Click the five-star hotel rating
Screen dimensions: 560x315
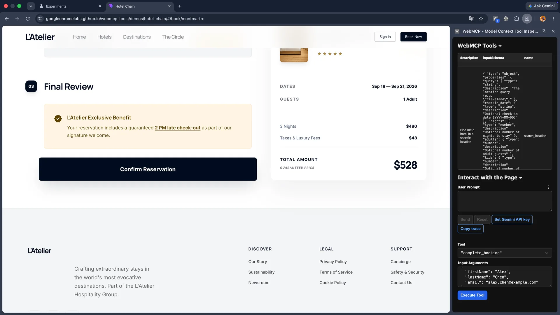(330, 54)
